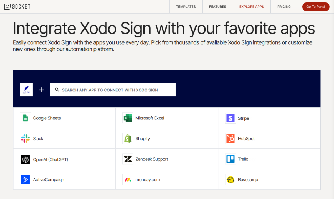Click the Socket logo icon
This screenshot has width=334, height=199.
pos(7,7)
